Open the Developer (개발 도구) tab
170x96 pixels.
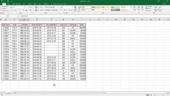point(46,4)
